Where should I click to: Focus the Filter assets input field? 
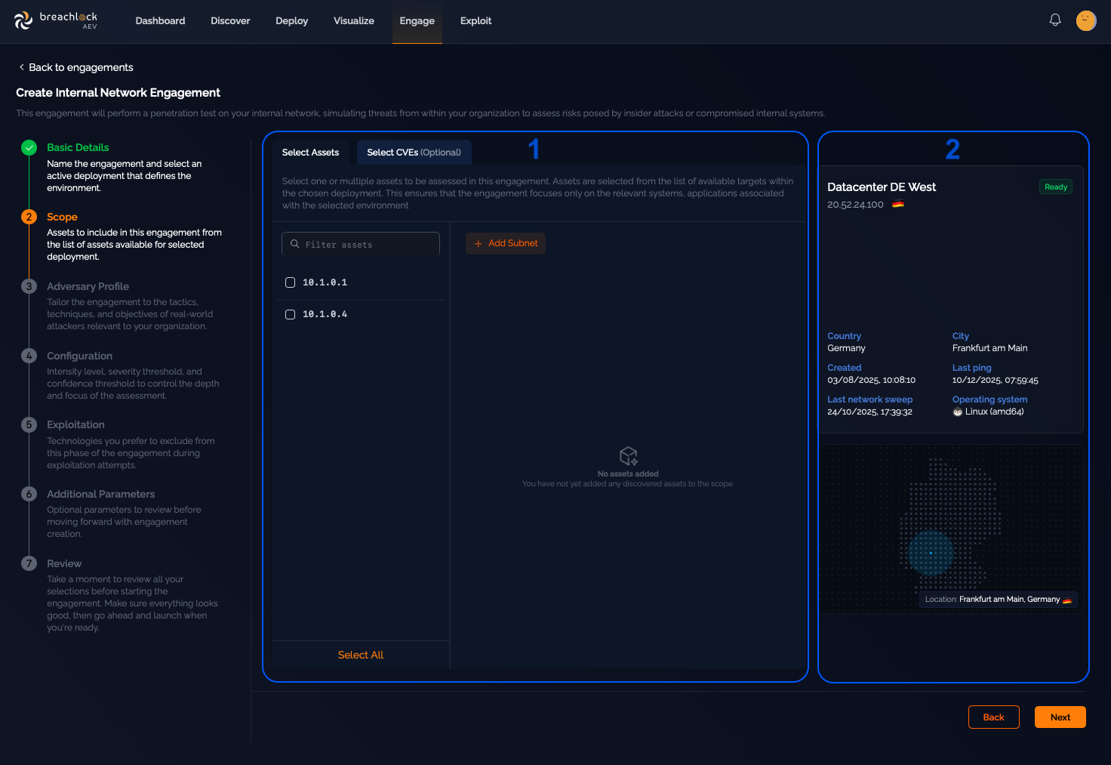(x=361, y=244)
